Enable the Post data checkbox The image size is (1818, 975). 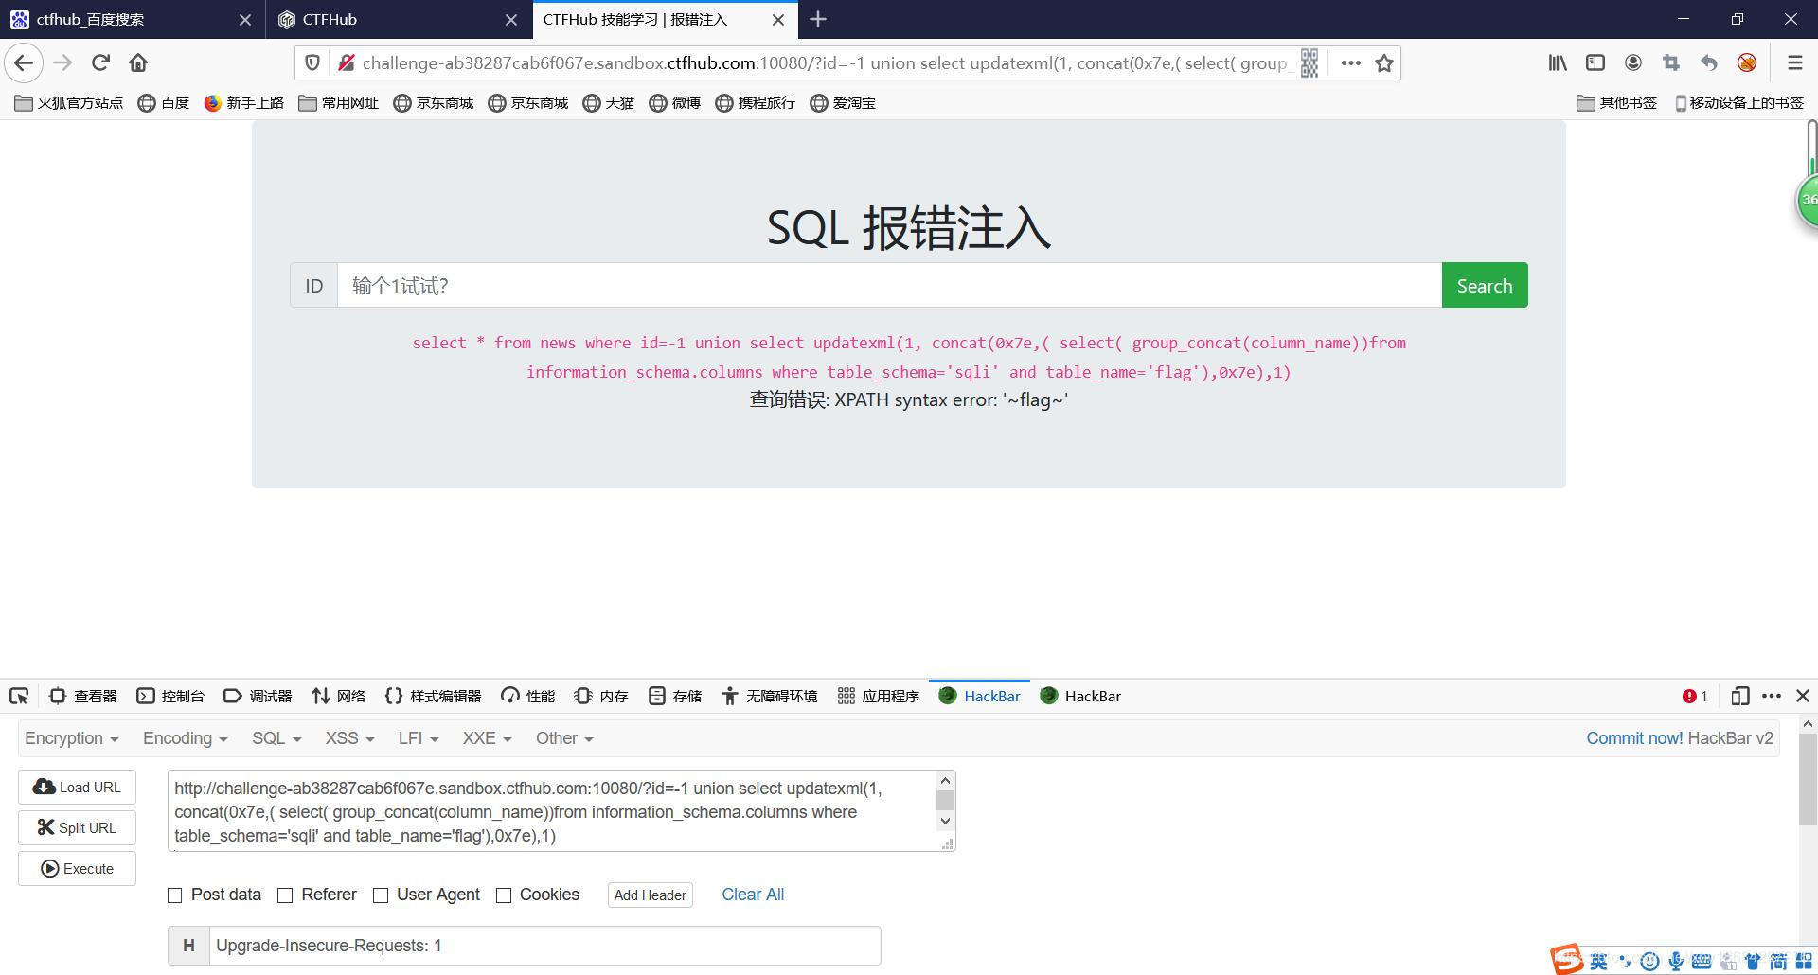[x=174, y=895]
